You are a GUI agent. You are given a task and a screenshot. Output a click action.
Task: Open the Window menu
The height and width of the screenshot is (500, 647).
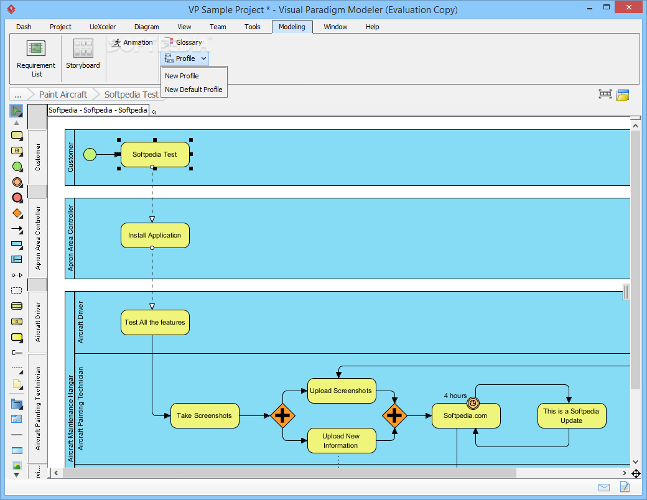(x=335, y=27)
